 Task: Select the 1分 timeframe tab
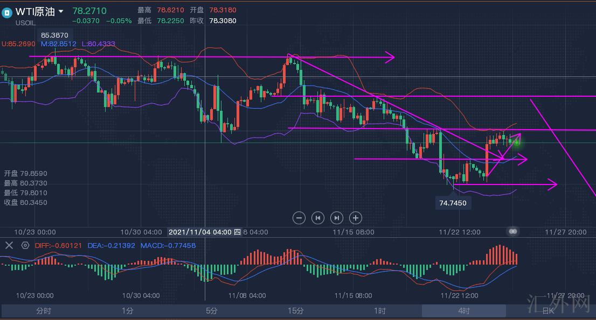coord(127,311)
